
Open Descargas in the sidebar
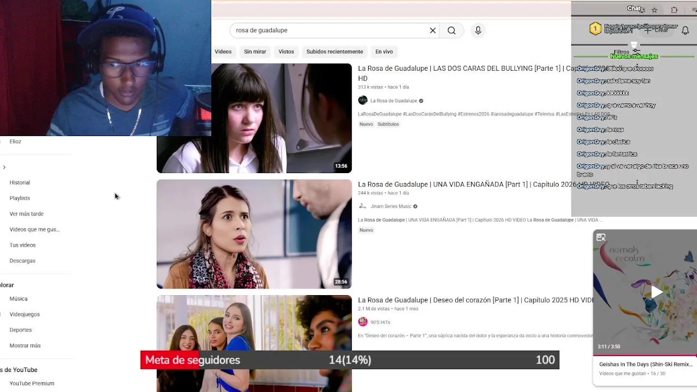pyautogui.click(x=22, y=261)
